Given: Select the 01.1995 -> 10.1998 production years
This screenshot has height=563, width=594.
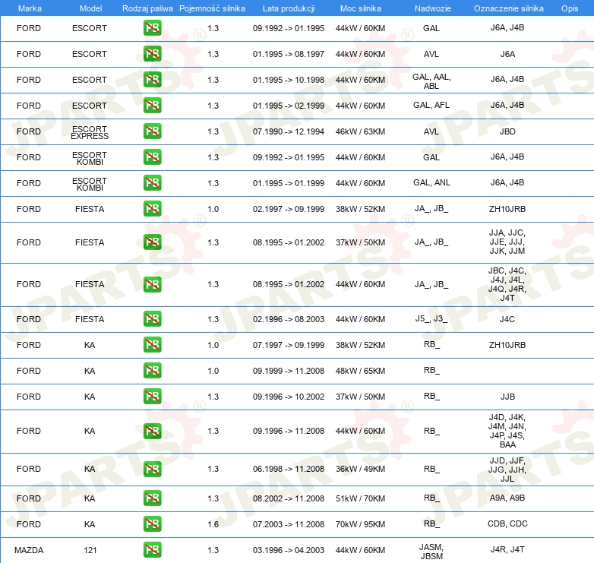Looking at the screenshot, I should point(289,80).
